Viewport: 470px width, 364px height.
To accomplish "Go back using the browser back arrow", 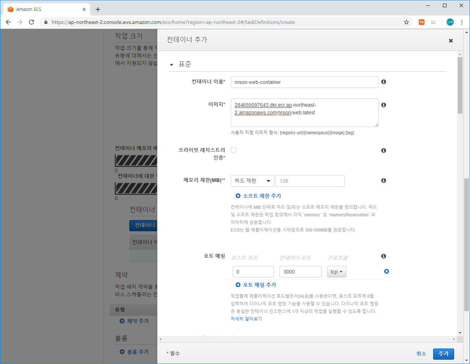I will click(8, 22).
